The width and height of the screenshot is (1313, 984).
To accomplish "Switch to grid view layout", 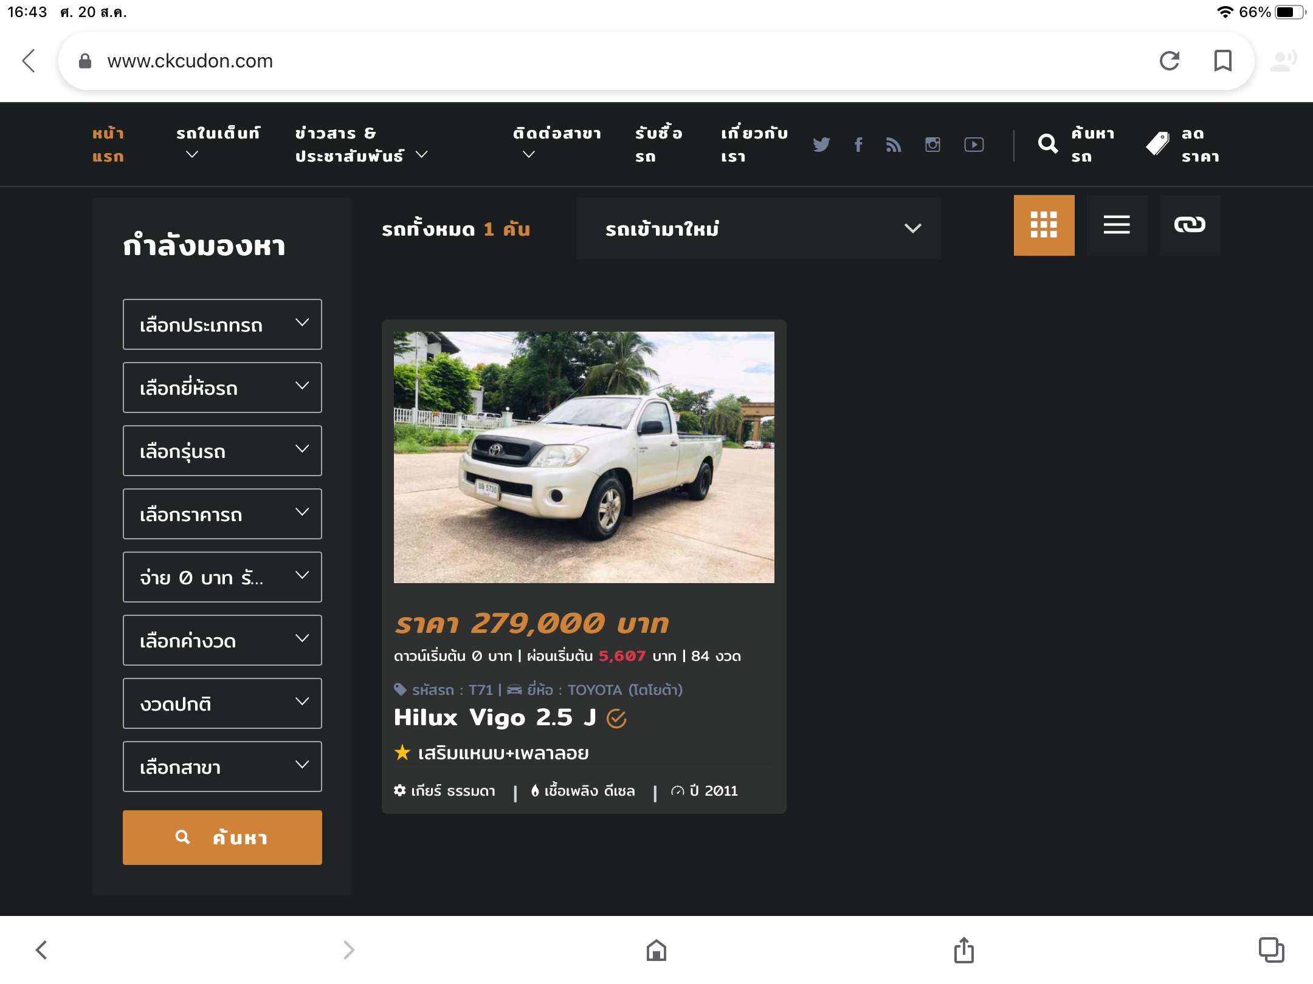I will (1044, 225).
